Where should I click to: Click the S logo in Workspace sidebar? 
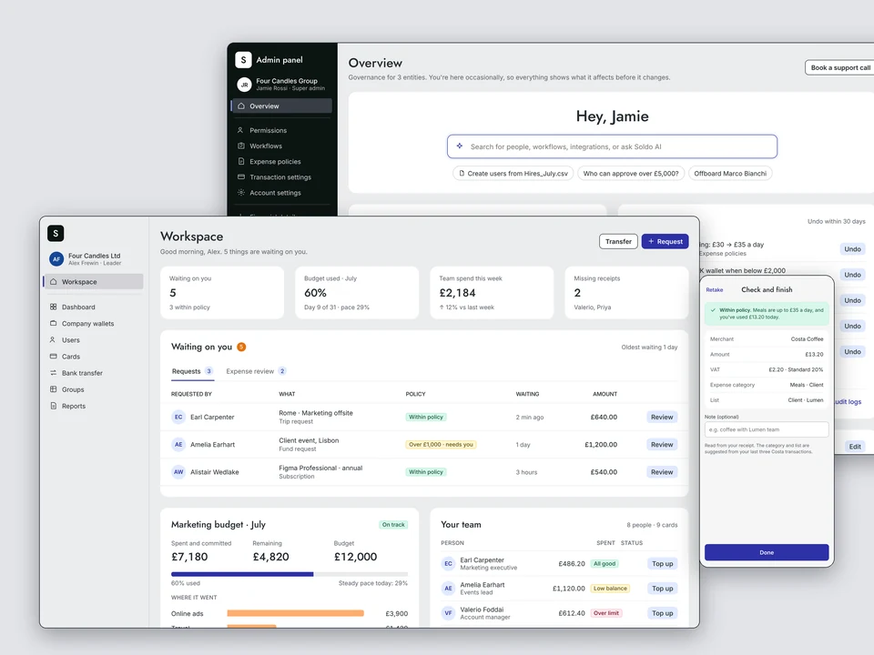point(56,234)
